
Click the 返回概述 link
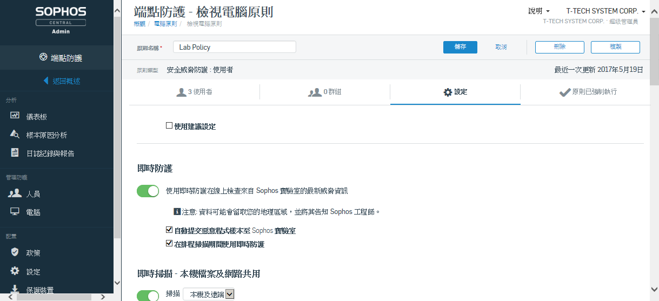click(66, 81)
